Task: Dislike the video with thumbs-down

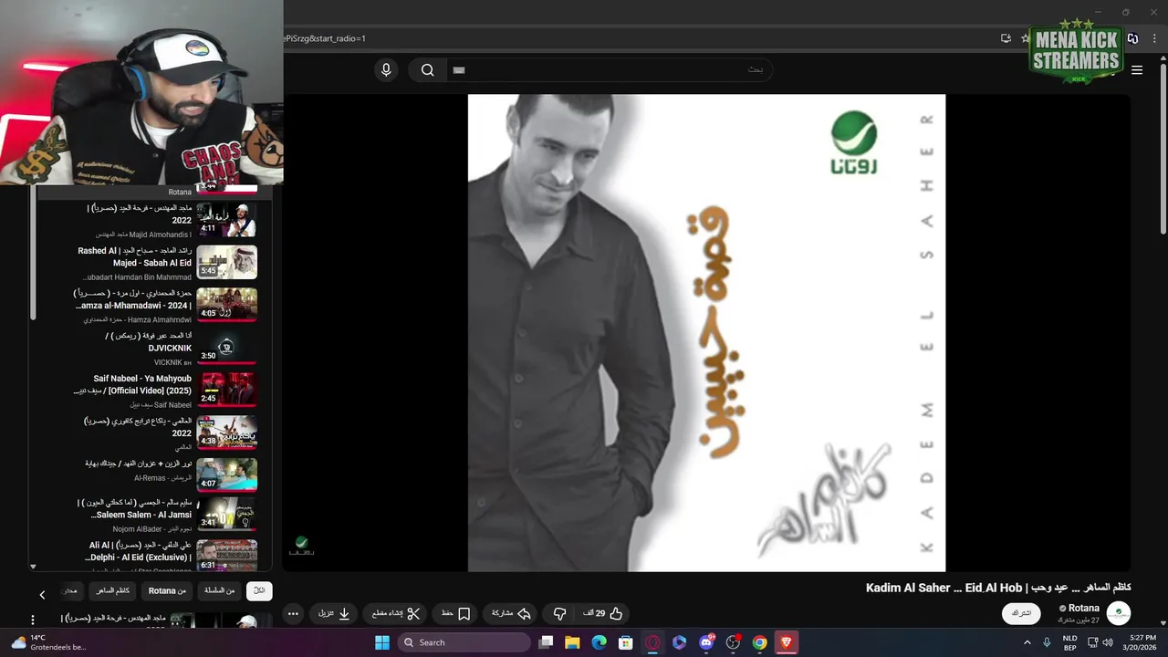Action: point(560,614)
